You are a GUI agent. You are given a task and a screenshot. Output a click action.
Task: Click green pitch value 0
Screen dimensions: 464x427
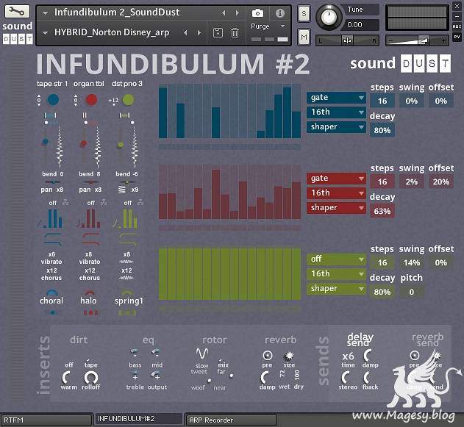point(411,292)
